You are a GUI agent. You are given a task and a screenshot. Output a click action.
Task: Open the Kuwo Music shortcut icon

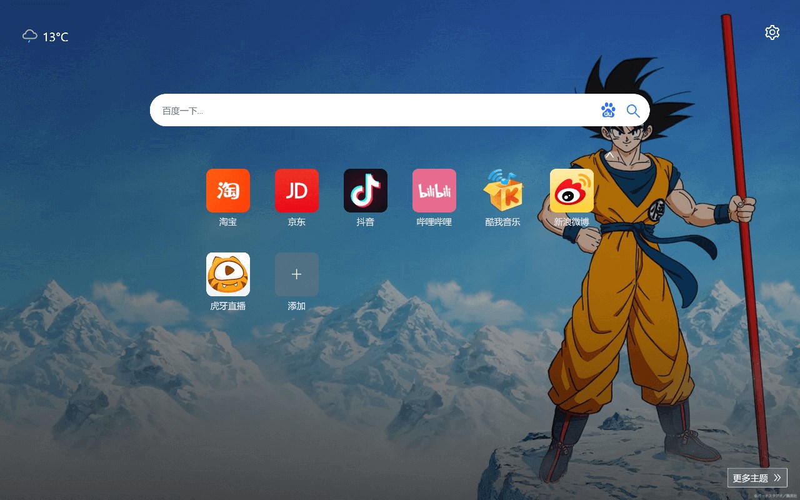(503, 191)
